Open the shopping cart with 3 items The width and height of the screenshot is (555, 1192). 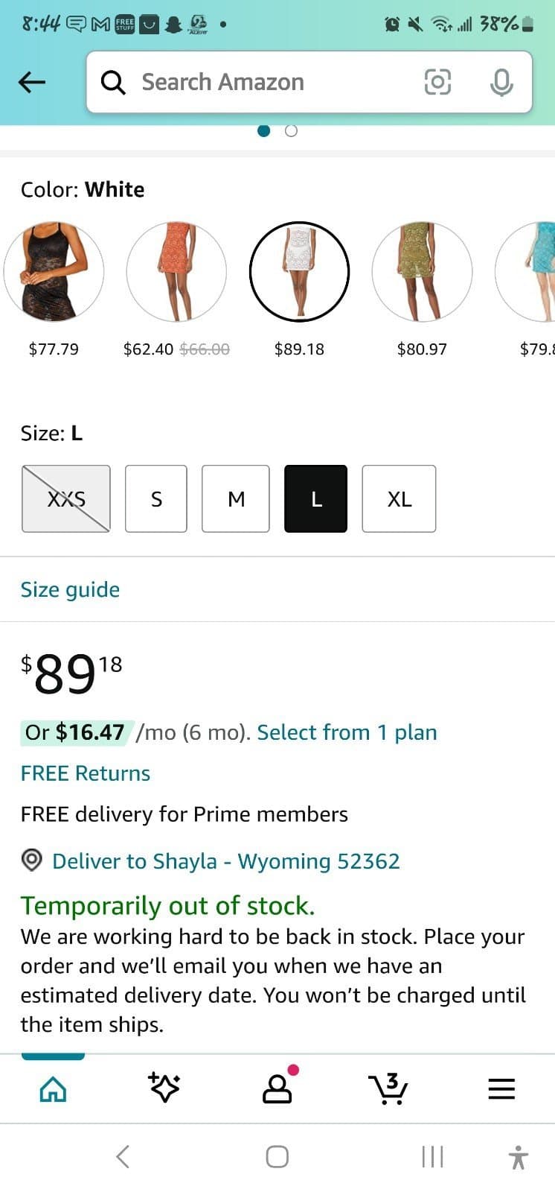[x=388, y=1089]
